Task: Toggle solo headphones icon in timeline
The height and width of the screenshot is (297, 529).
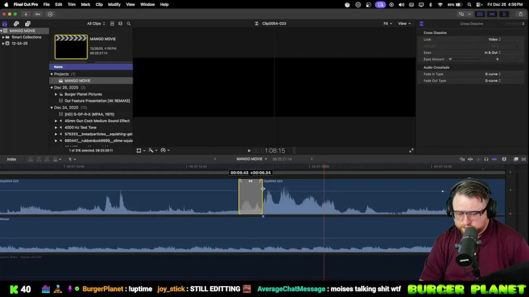Action: click(486, 159)
